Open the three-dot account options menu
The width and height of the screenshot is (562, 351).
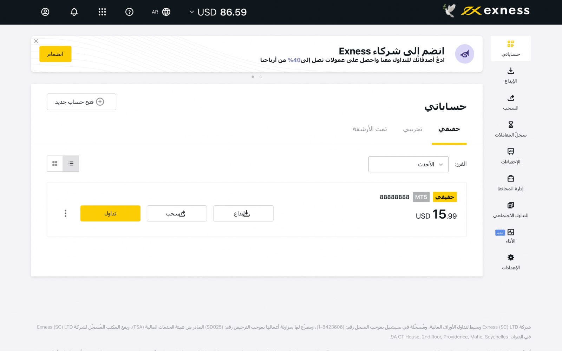click(65, 213)
